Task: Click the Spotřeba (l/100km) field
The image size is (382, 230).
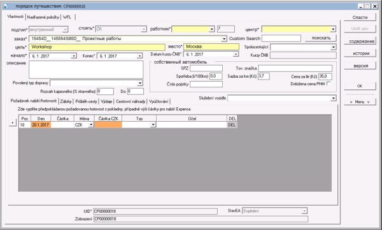Action: (x=216, y=76)
